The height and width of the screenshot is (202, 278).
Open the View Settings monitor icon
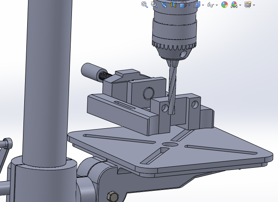point(248,5)
